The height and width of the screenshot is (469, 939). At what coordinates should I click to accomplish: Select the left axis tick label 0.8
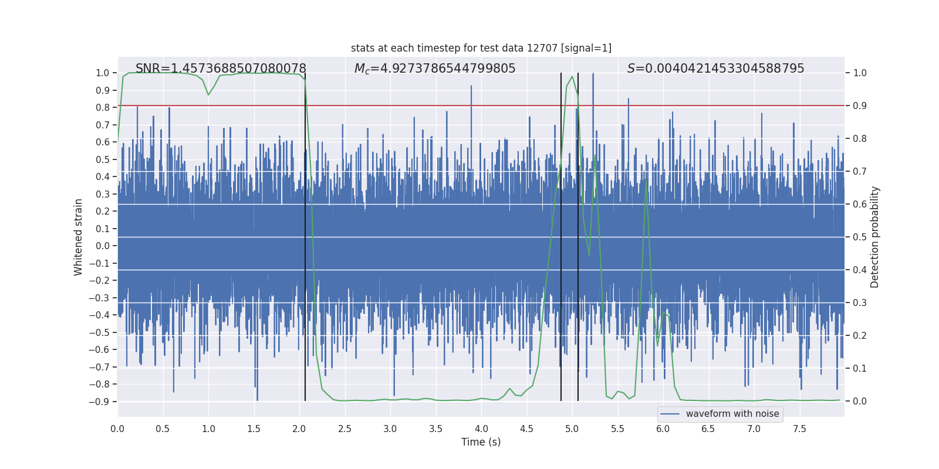pyautogui.click(x=103, y=107)
